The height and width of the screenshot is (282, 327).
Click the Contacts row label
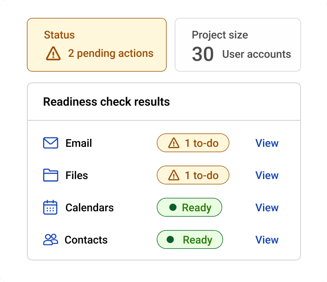pos(86,239)
